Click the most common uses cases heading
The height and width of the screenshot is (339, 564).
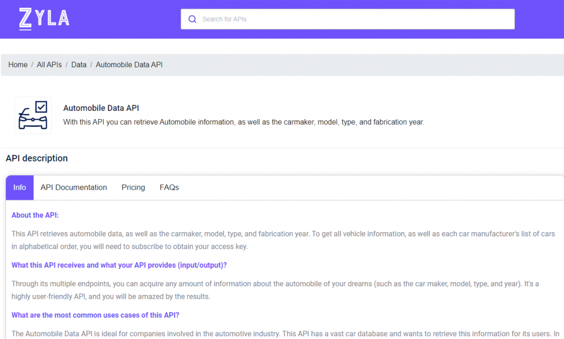tap(95, 315)
